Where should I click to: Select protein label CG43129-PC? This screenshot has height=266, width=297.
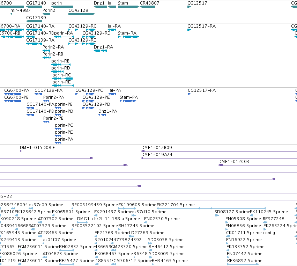coord(89,90)
